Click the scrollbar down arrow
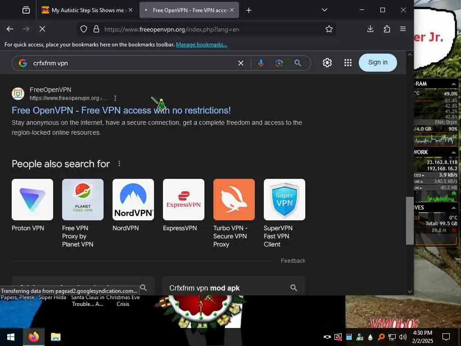 coord(410,291)
